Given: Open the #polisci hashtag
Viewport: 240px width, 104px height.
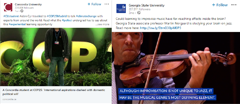Looking at the screenshot, I should pyautogui.click(x=67, y=20).
